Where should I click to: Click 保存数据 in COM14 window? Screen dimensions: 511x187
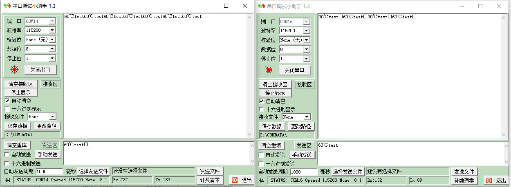[x=18, y=126]
